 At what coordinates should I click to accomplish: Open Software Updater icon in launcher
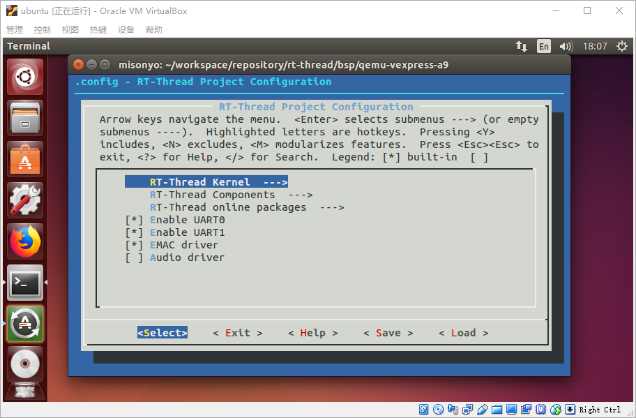pos(25,324)
